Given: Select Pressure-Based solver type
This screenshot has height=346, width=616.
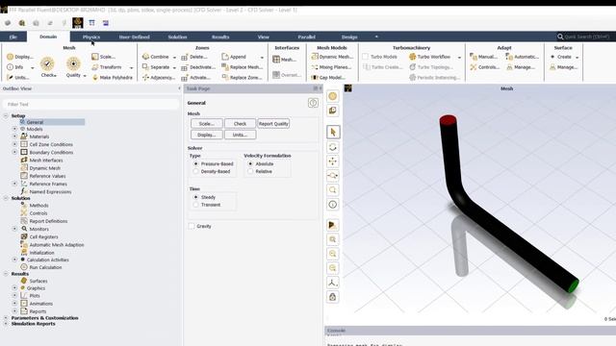Looking at the screenshot, I should [196, 163].
